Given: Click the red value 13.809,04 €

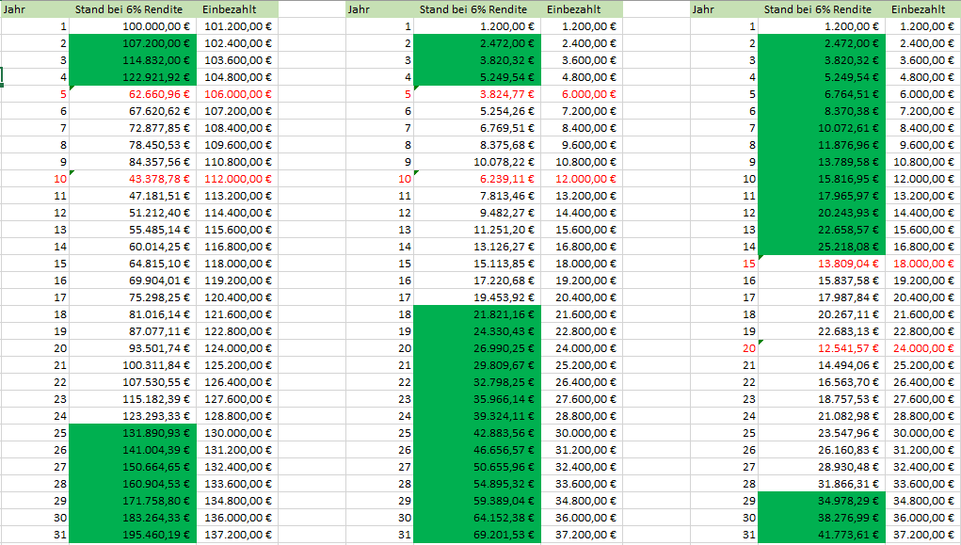Looking at the screenshot, I should coord(822,264).
